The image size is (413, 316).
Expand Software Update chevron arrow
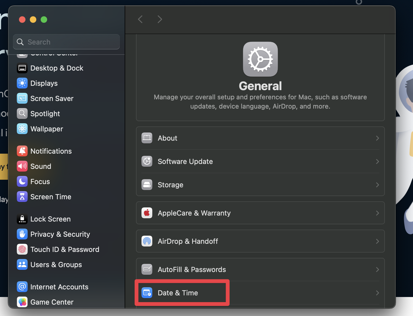point(377,162)
